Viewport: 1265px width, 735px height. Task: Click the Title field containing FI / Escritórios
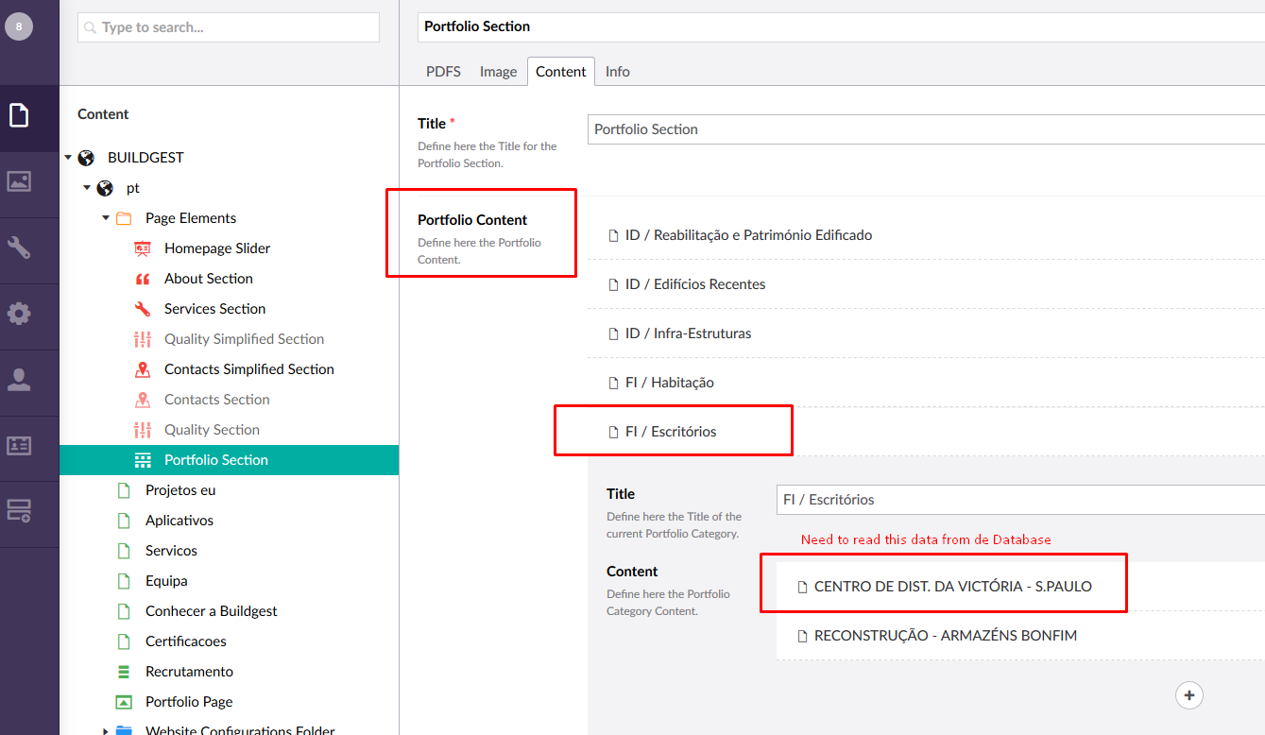[1020, 500]
